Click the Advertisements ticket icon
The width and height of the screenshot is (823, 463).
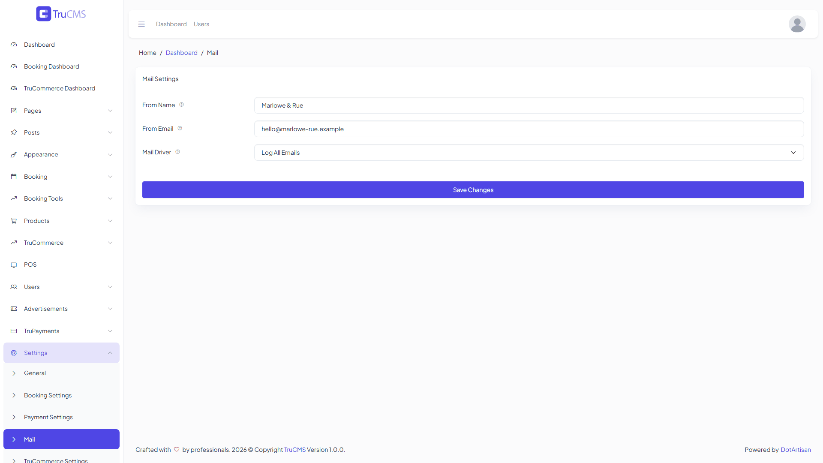coord(14,309)
